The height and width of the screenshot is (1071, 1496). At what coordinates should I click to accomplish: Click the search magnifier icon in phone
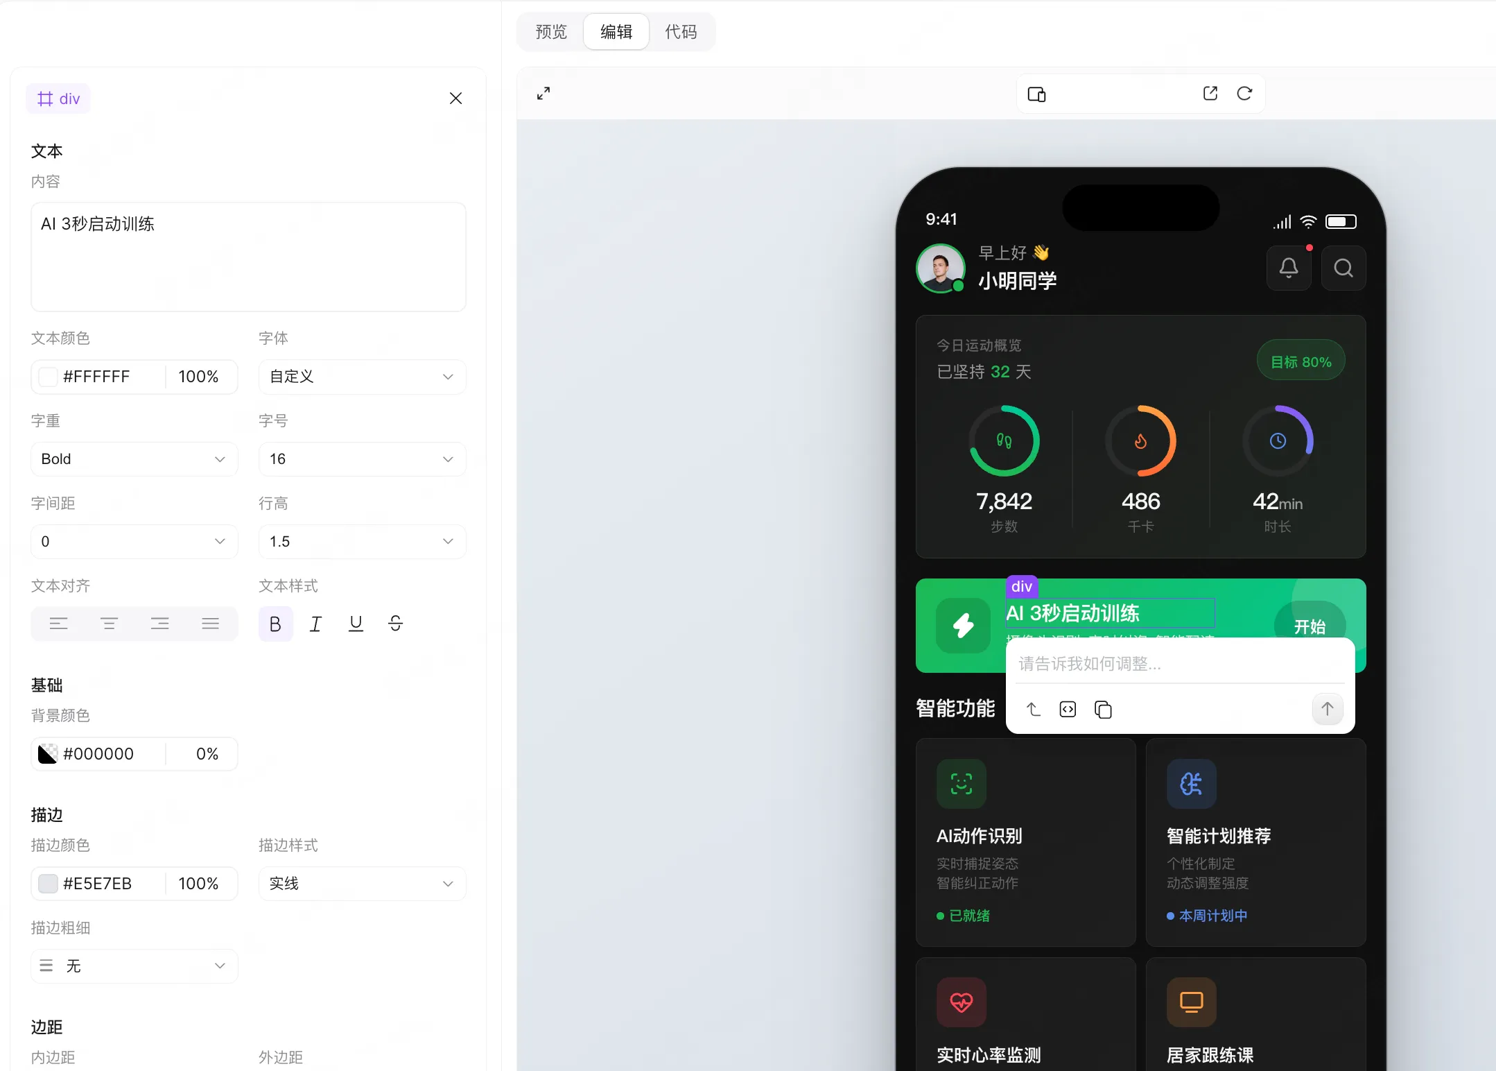point(1343,268)
